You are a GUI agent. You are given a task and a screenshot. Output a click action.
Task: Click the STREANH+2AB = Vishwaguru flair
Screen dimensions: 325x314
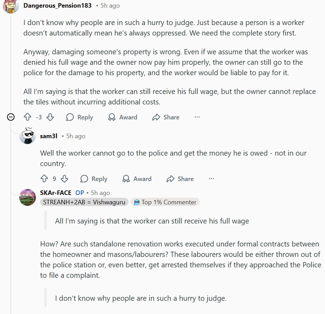pos(84,202)
